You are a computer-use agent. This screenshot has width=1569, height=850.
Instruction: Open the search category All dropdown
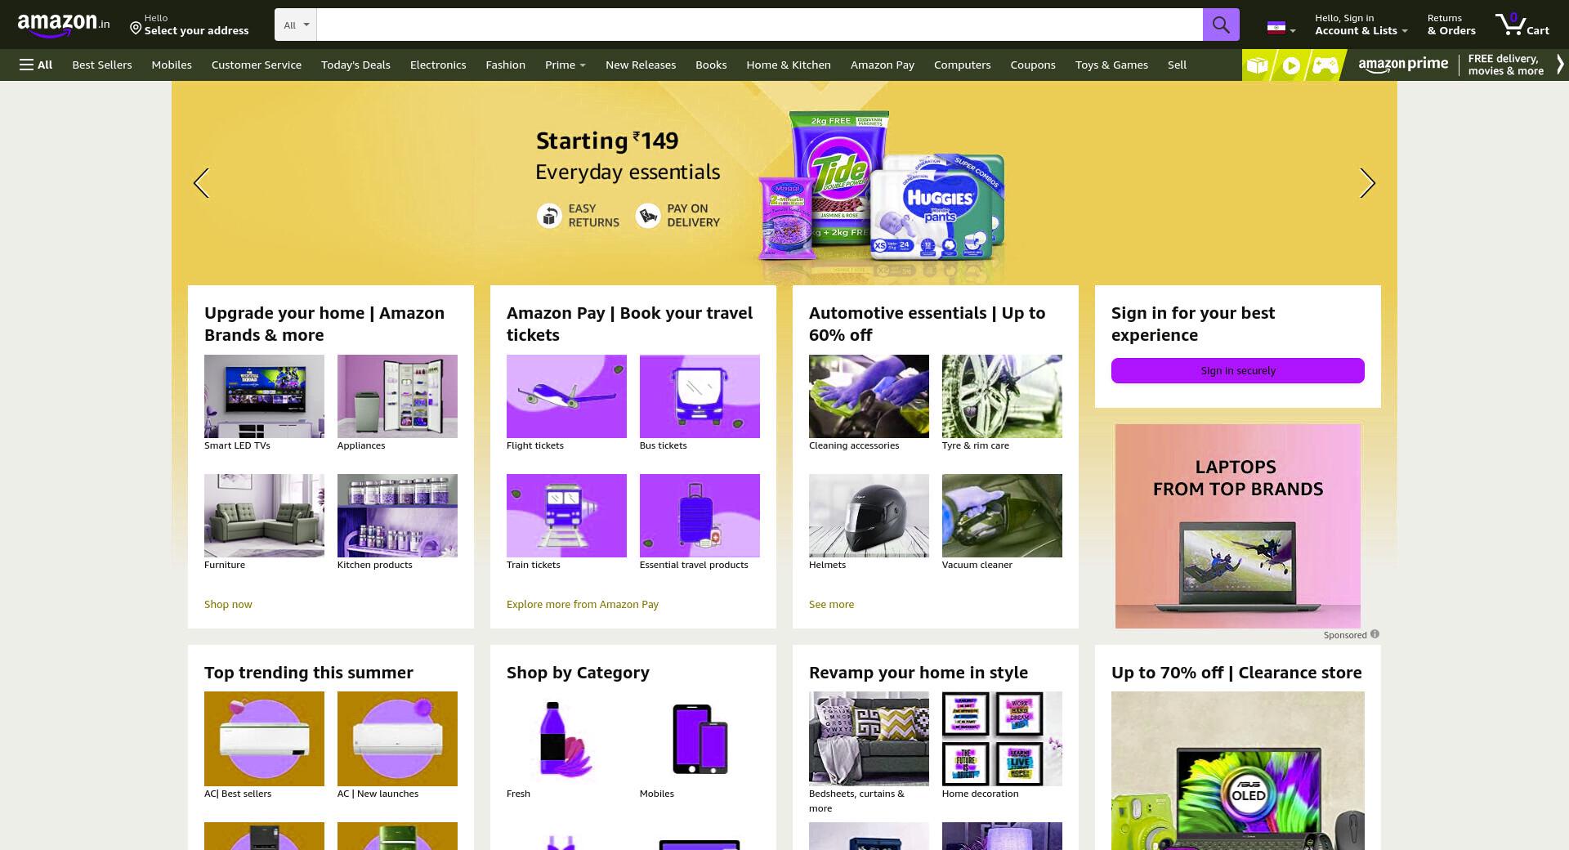point(296,25)
